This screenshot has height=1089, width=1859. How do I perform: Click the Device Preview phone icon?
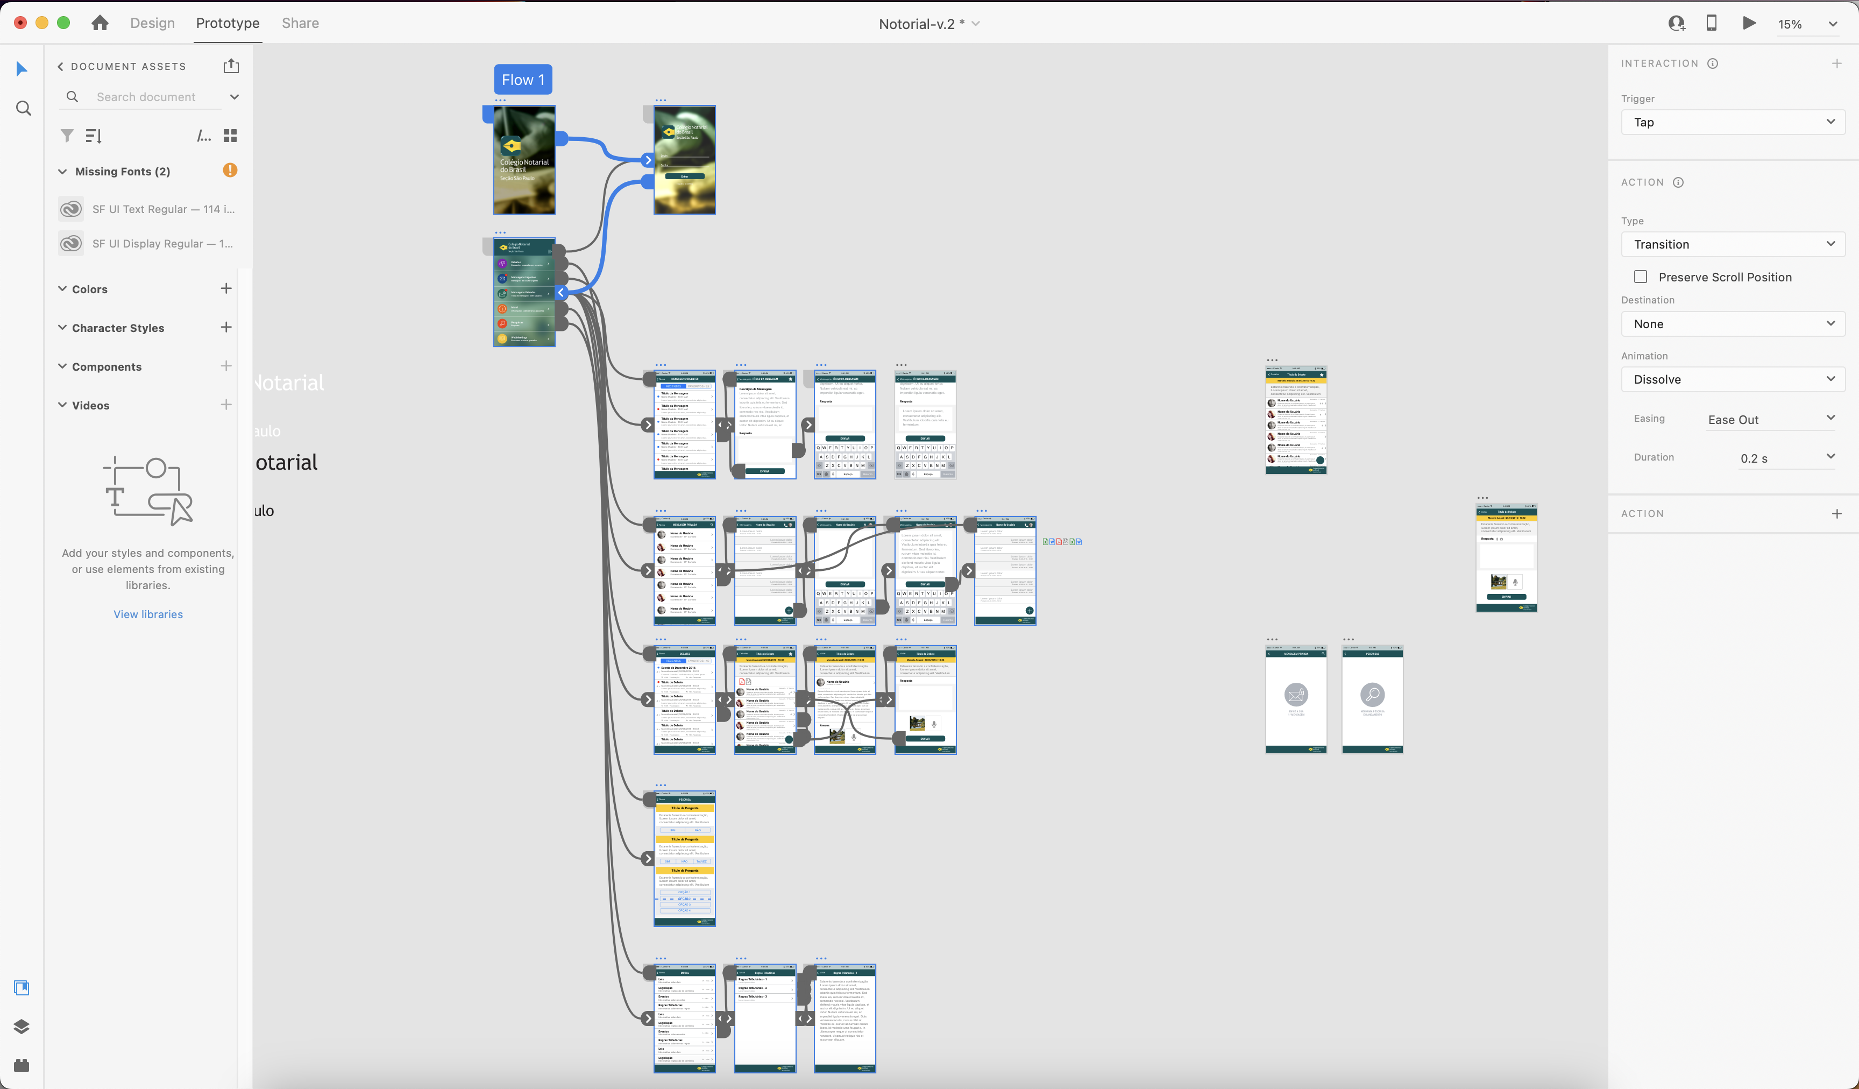(1712, 23)
